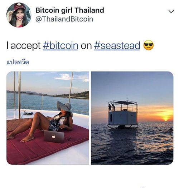Open the left photo of woman on boat
The image size is (179, 188).
point(48,118)
